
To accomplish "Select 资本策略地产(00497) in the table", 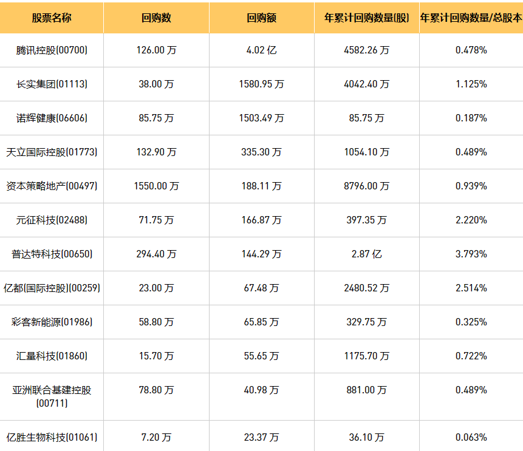I will click(x=52, y=186).
